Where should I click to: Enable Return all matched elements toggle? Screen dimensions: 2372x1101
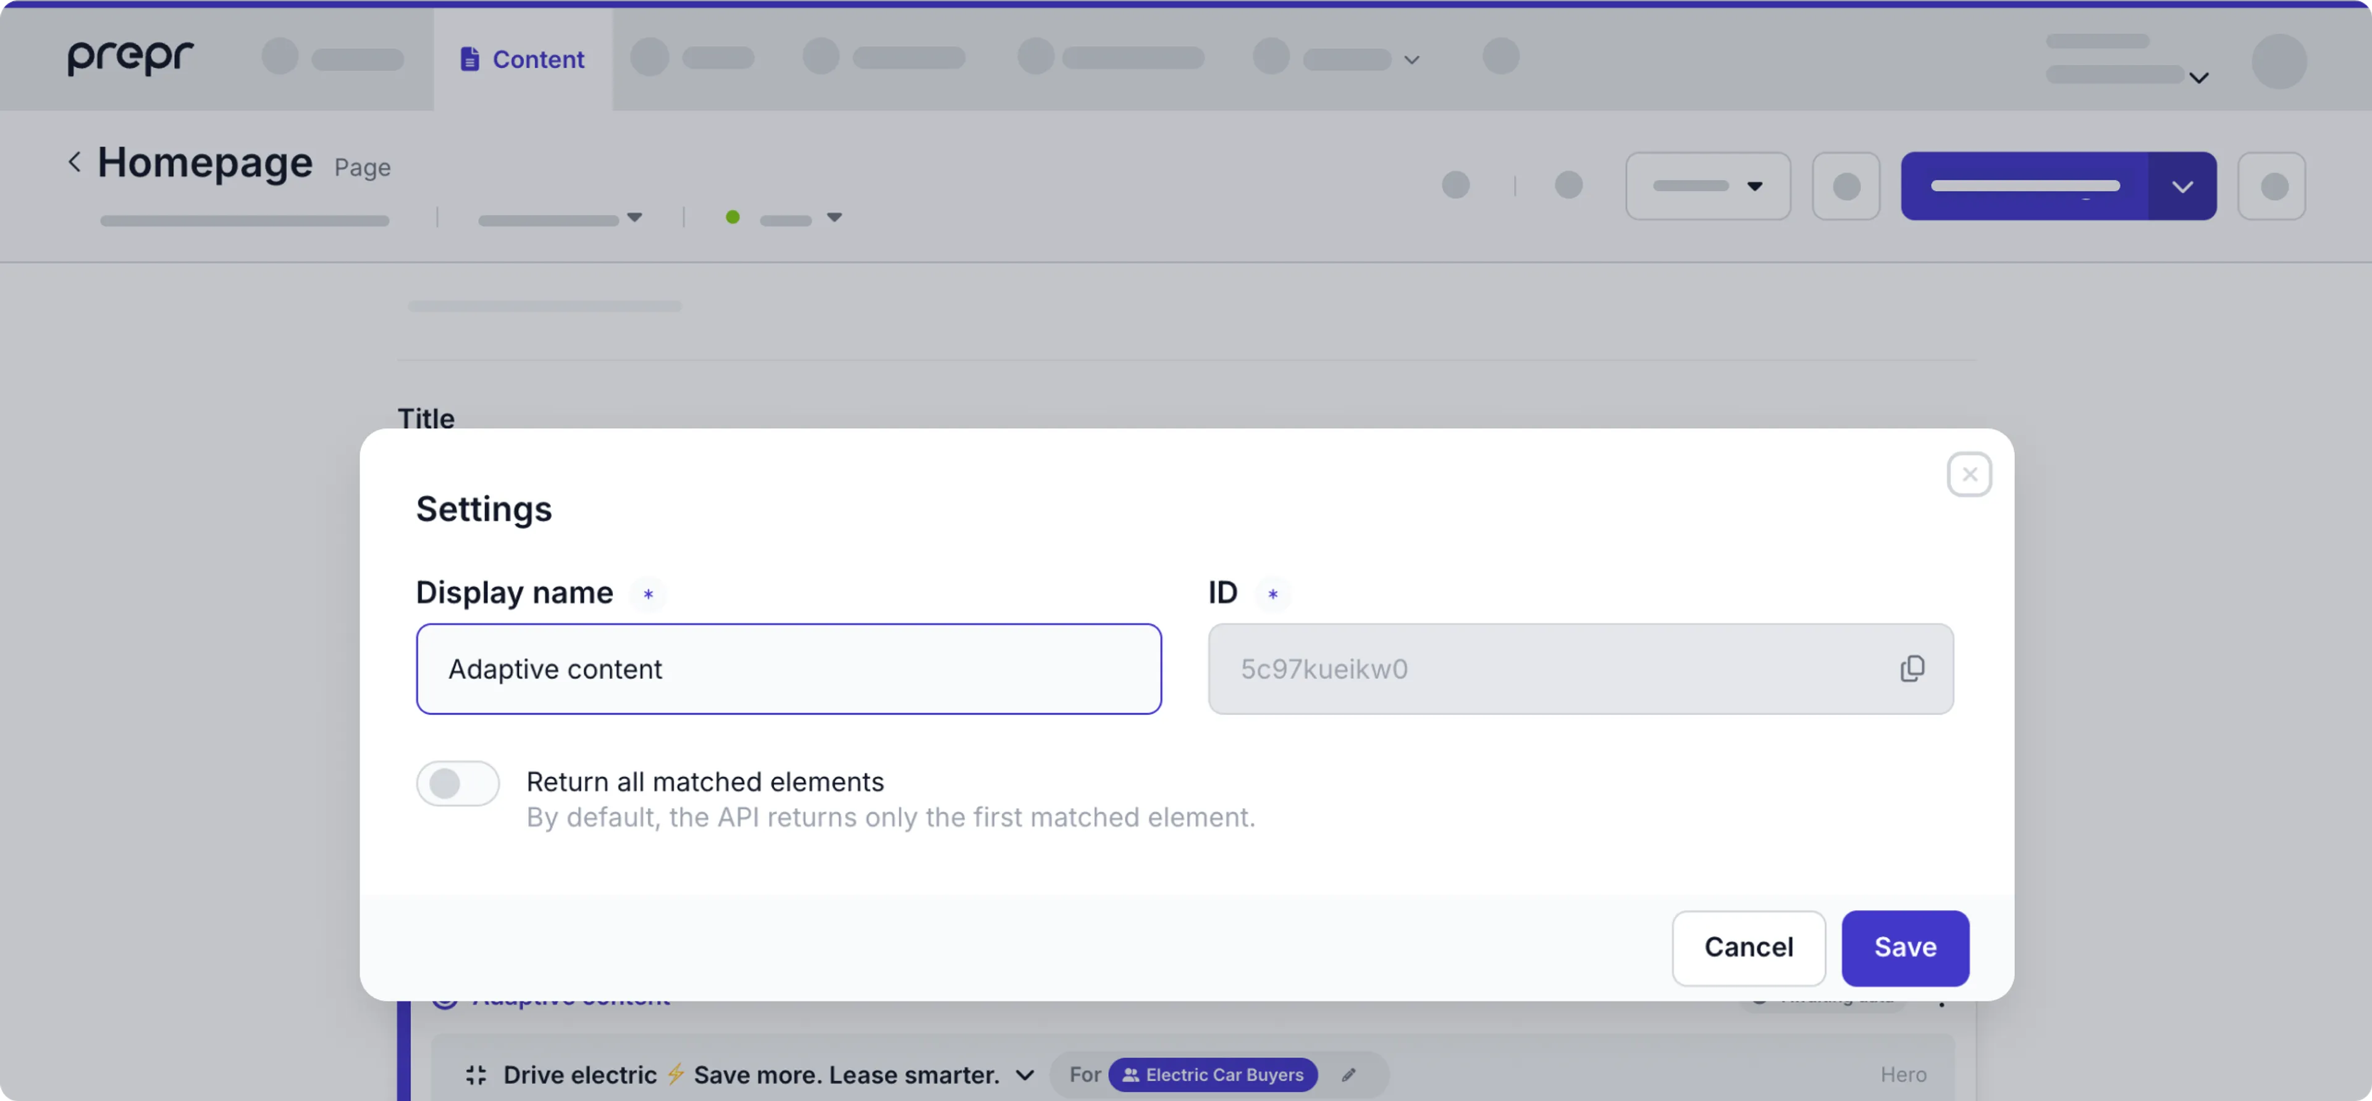point(458,783)
